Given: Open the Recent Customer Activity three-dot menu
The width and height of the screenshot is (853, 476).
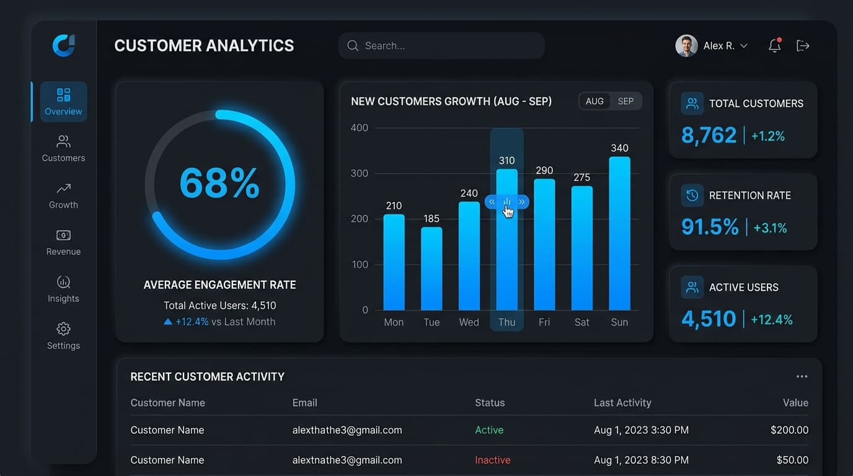Looking at the screenshot, I should coord(802,376).
